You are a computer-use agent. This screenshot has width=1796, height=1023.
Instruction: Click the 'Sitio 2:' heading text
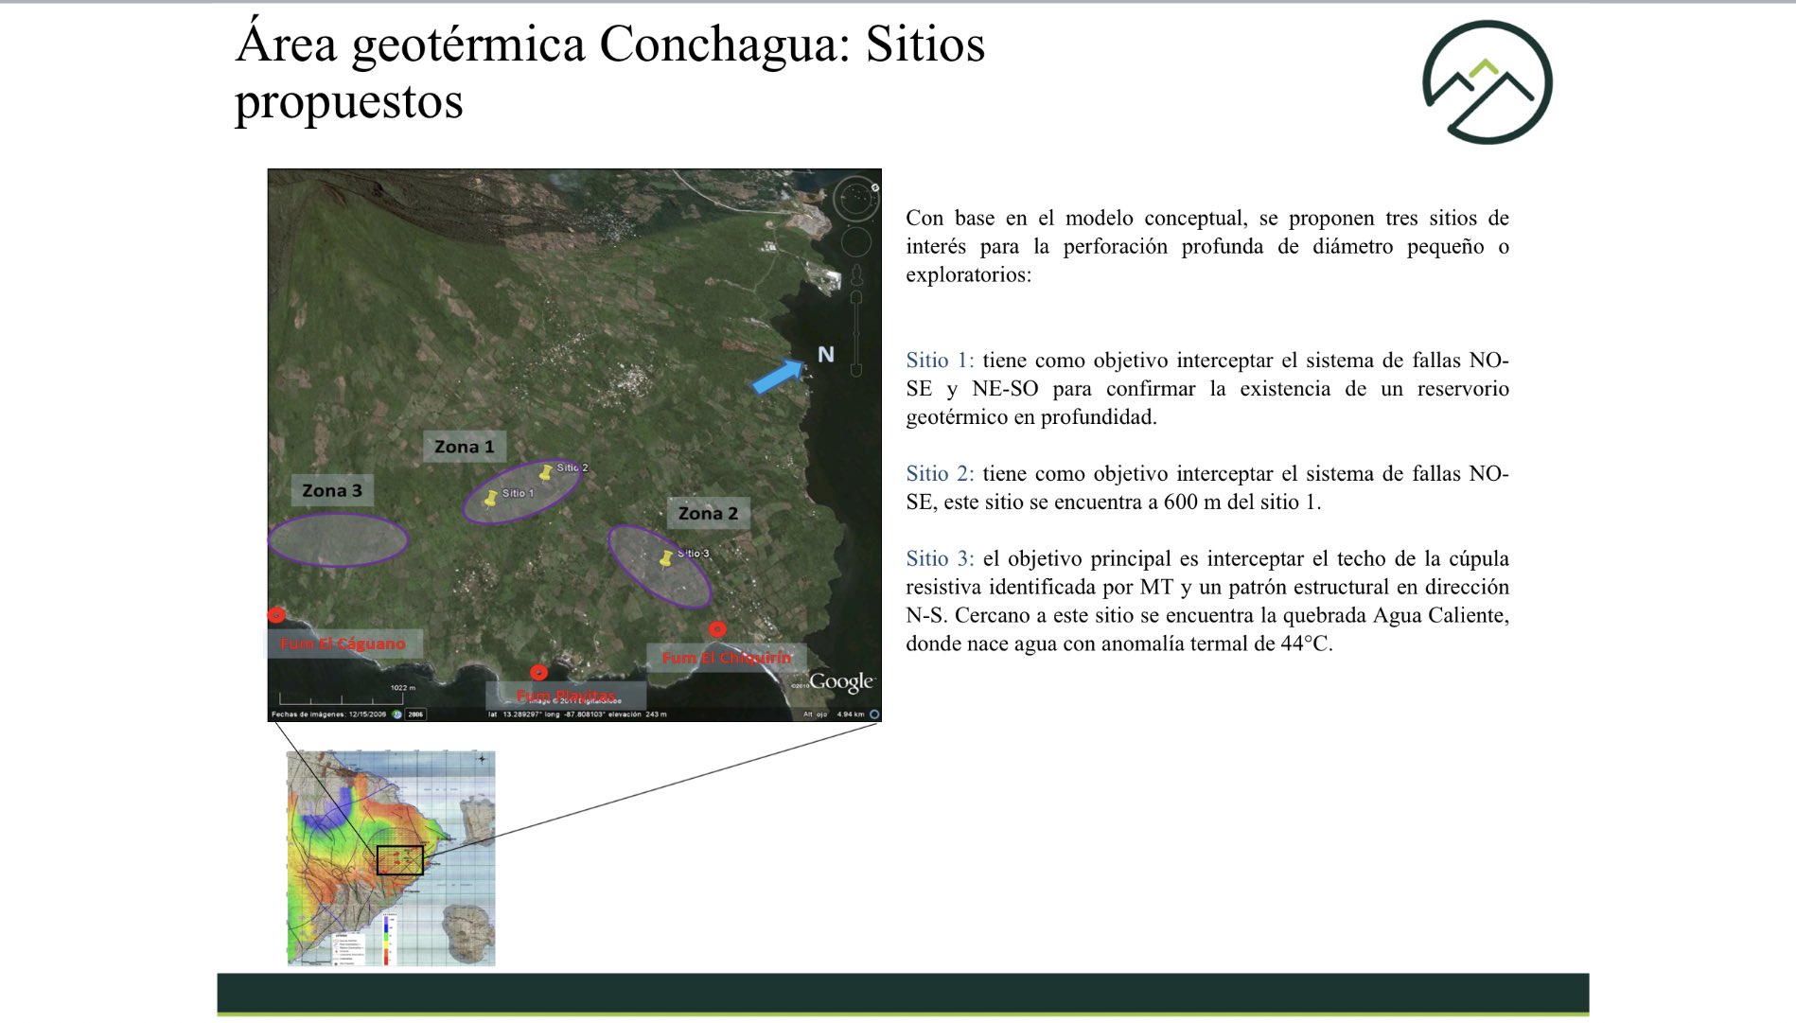pos(940,473)
